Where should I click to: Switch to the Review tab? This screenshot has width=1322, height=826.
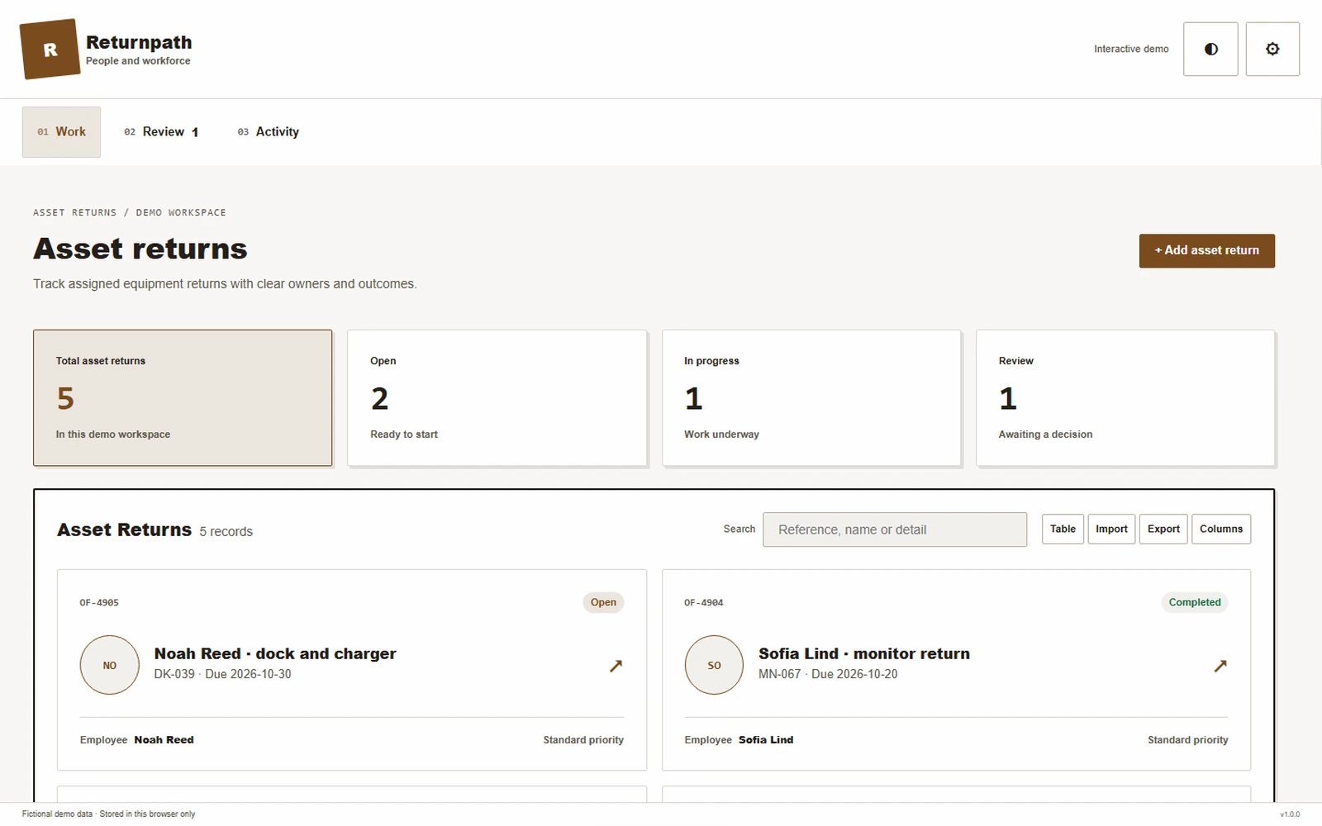pos(161,132)
